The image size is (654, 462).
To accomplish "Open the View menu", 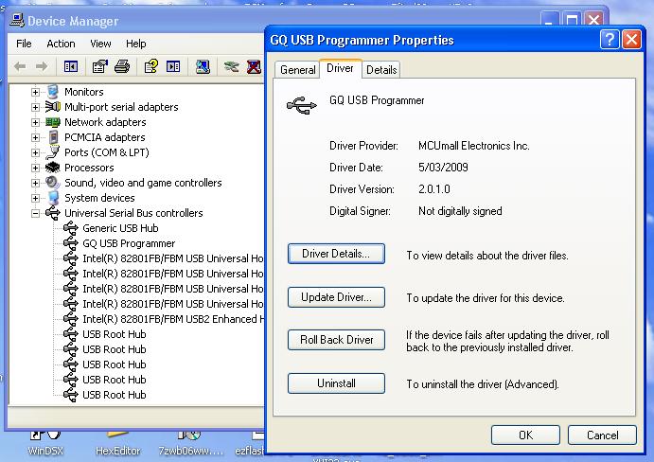I will (100, 44).
